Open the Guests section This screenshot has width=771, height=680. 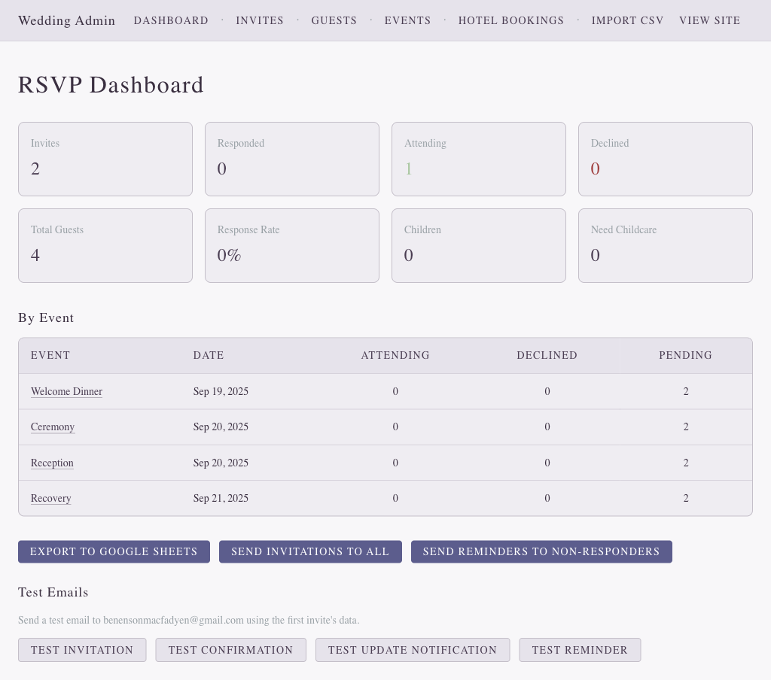pyautogui.click(x=334, y=20)
